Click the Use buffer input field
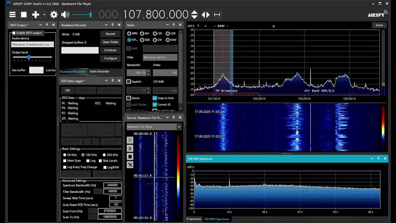Viewport: 396px width, 223px height. pyautogui.click(x=36, y=70)
